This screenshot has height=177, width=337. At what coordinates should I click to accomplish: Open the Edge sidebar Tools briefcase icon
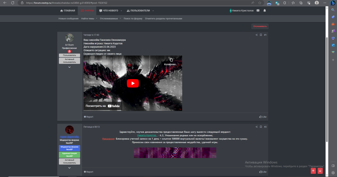point(333,24)
